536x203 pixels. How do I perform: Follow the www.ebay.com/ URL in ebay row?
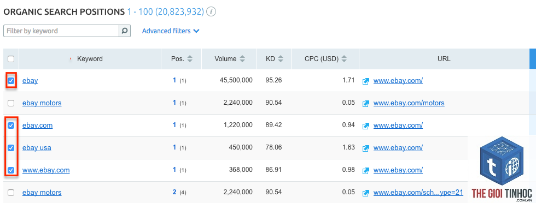pos(398,81)
